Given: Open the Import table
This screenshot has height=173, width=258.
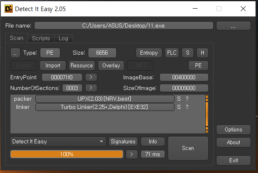Looking at the screenshot, I should (x=53, y=65).
